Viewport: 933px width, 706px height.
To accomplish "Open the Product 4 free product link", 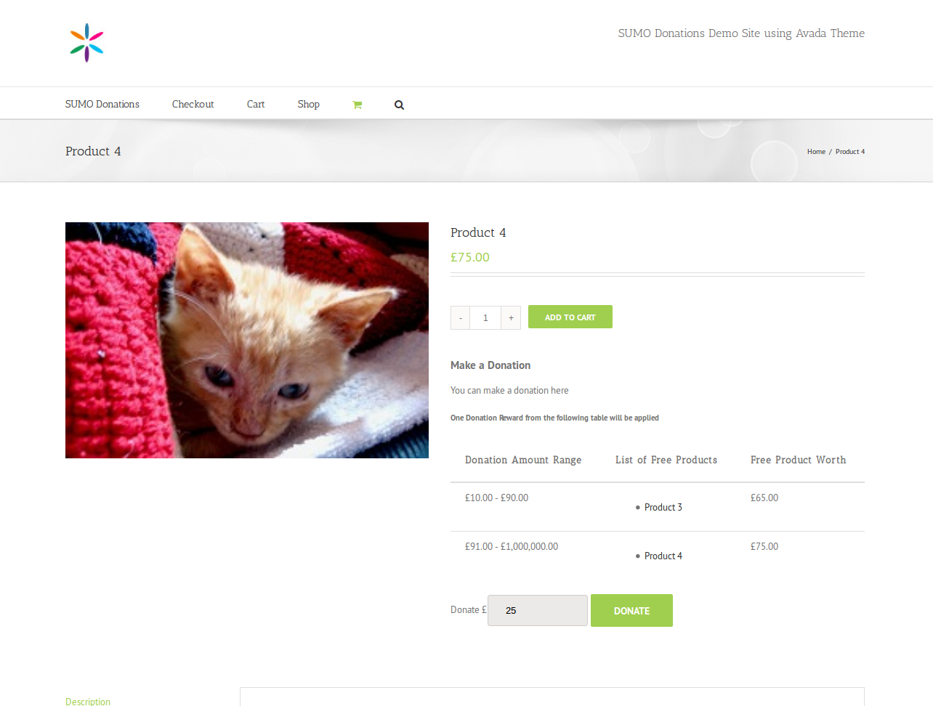I will tap(663, 556).
